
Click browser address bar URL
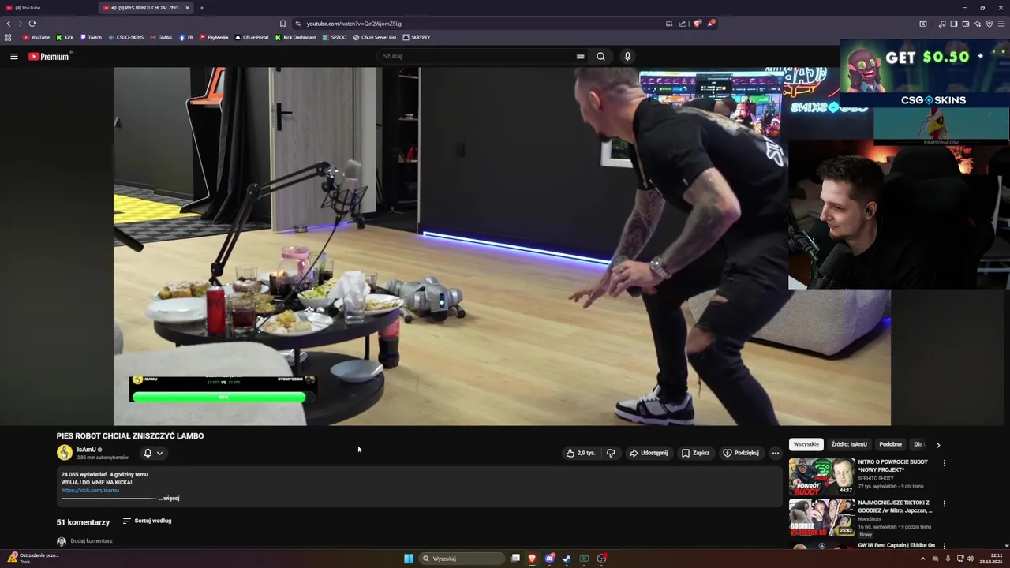click(353, 24)
